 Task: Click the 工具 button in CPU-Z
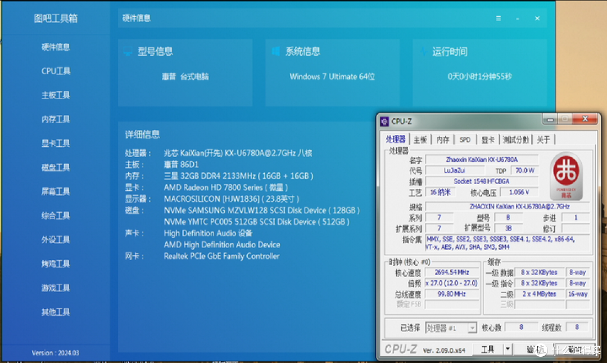488,349
